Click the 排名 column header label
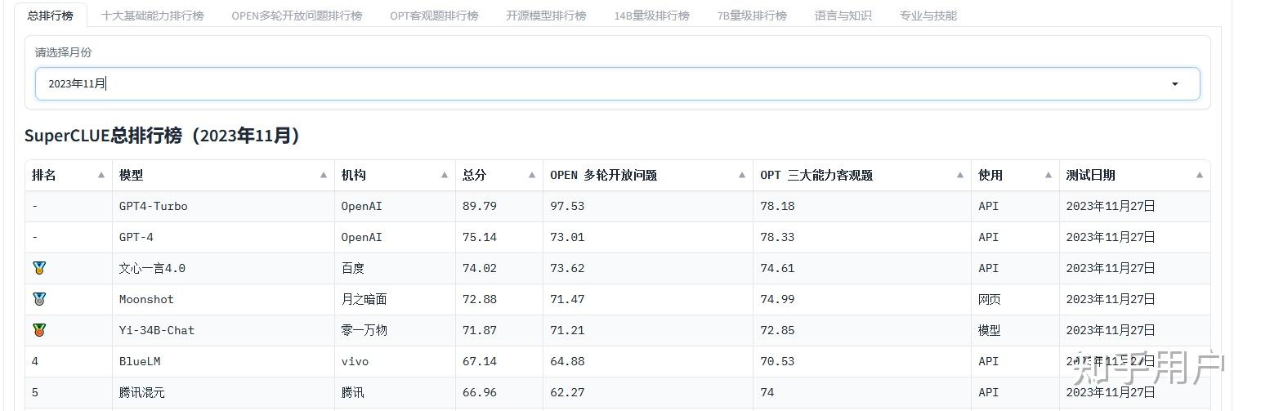 tap(44, 175)
